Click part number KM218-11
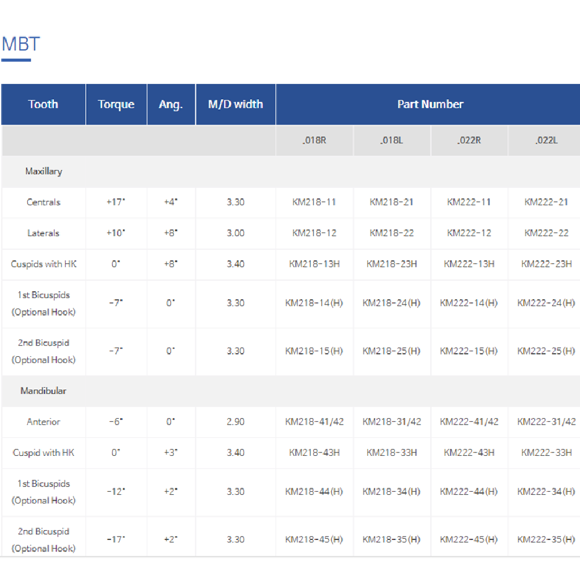Image resolution: width=580 pixels, height=580 pixels. (314, 202)
